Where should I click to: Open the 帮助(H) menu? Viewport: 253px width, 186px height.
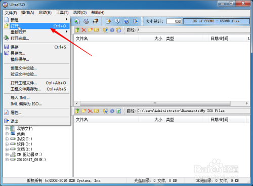98,13
